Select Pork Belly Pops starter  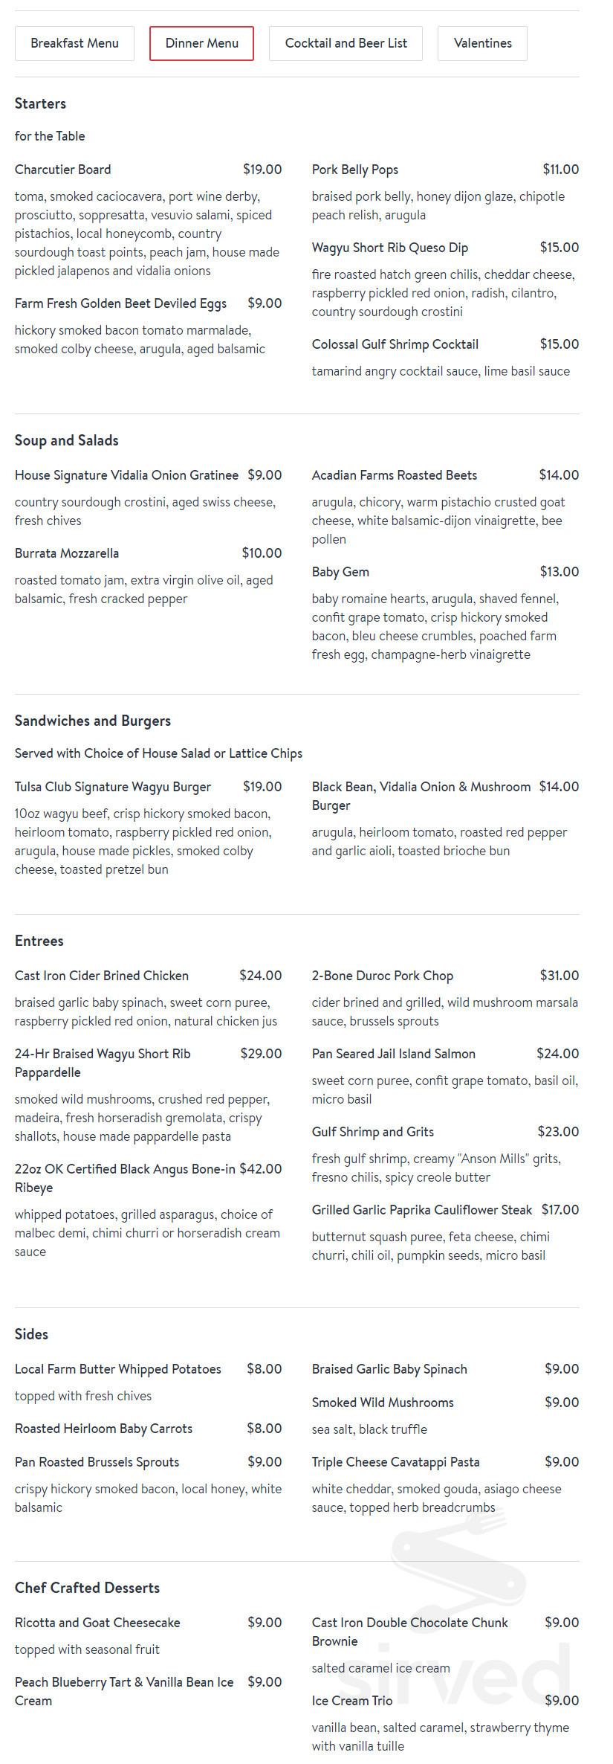click(x=354, y=170)
